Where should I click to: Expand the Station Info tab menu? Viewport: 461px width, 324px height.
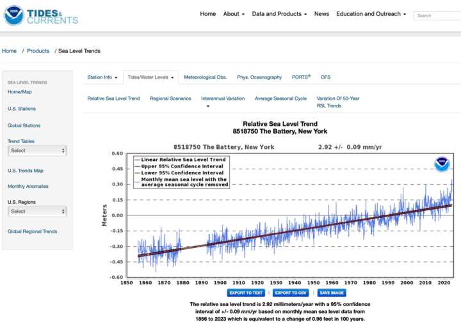coord(102,77)
